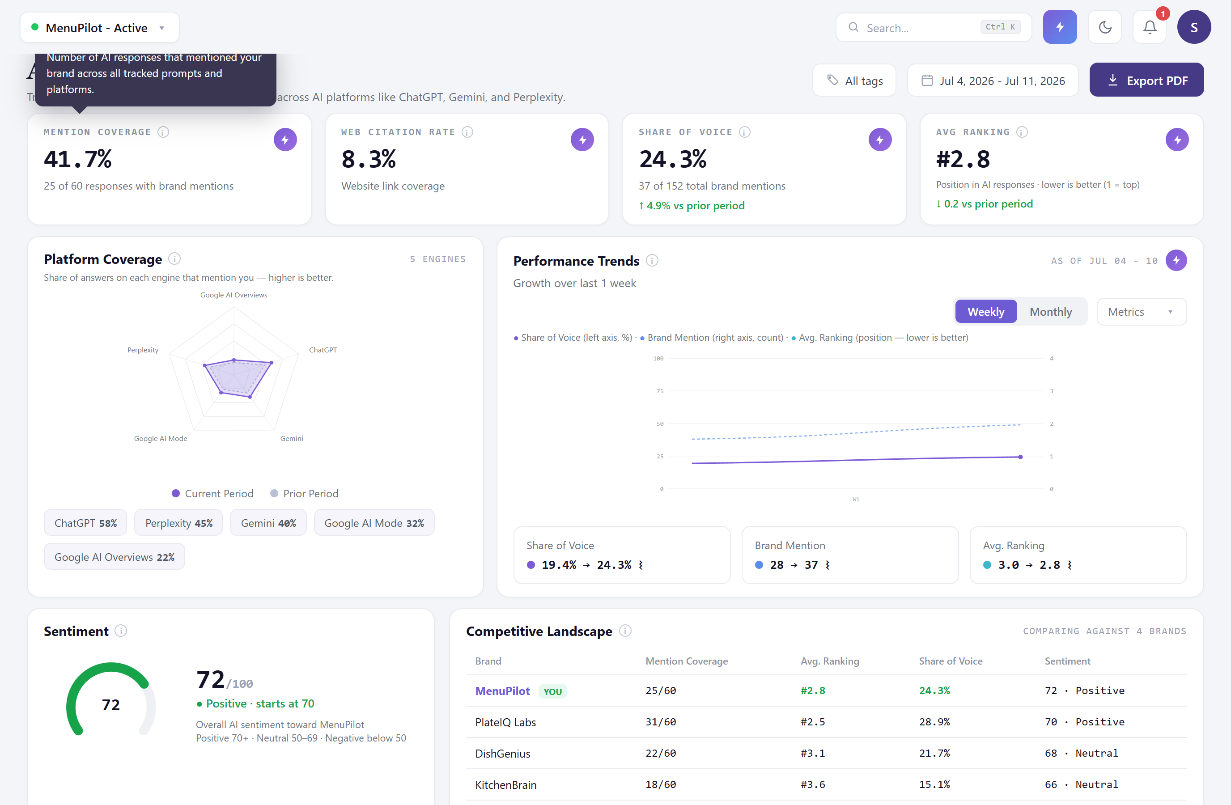Click the ChatGPT 58% chip
This screenshot has height=805, width=1231.
tap(85, 522)
